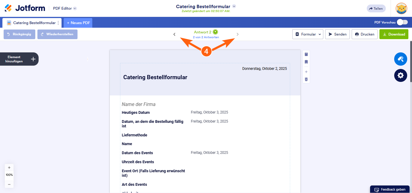The height and width of the screenshot is (193, 412).
Task: Open the PDF Editor product dropdown
Action: click(75, 8)
